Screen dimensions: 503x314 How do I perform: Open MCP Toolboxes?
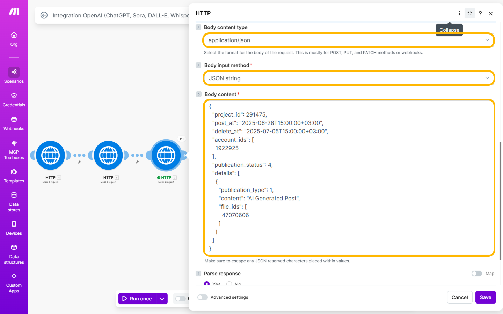[14, 150]
